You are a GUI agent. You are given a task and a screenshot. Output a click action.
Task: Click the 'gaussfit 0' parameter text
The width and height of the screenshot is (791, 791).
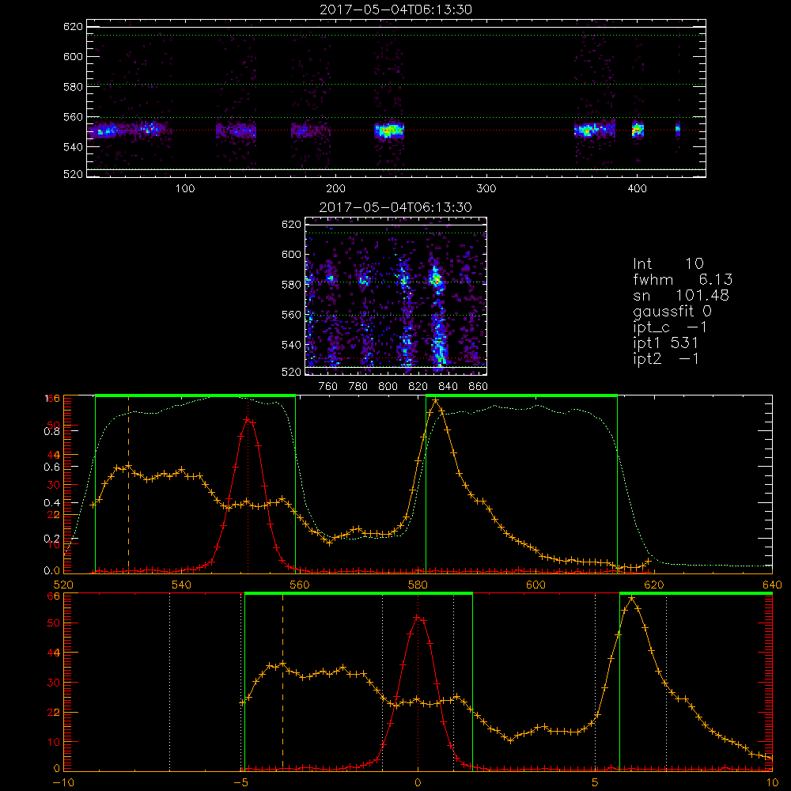(672, 312)
